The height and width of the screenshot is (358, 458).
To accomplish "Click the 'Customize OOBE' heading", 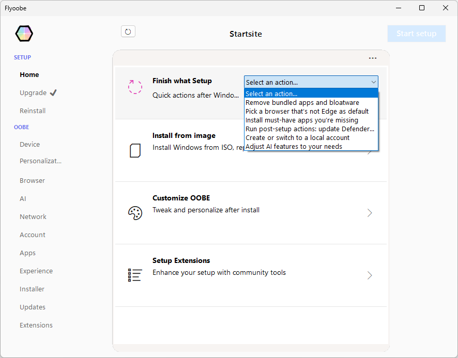I will [x=181, y=198].
